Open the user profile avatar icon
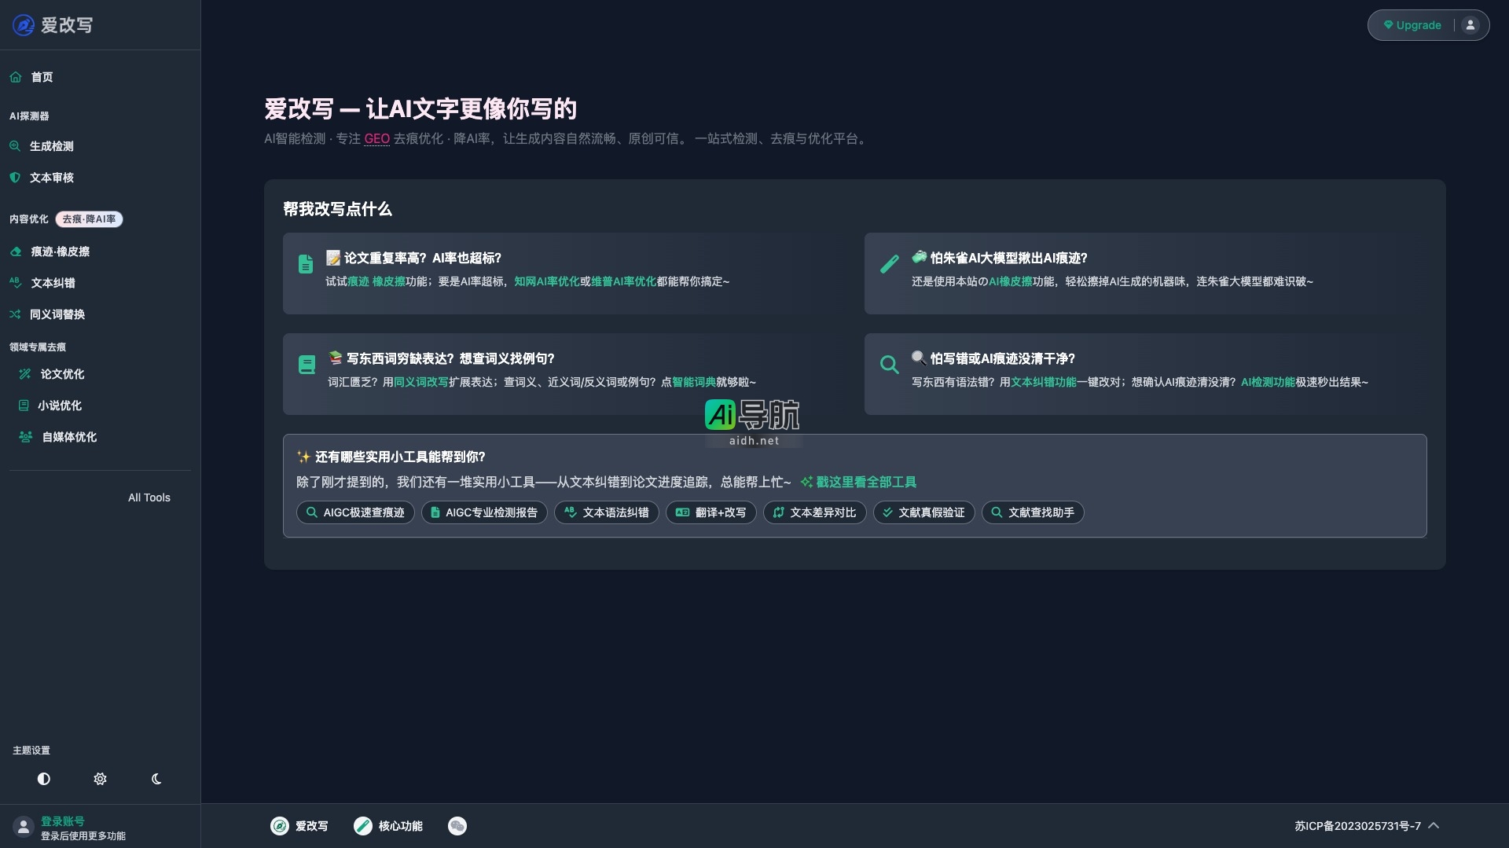This screenshot has width=1509, height=848. pyautogui.click(x=1470, y=25)
